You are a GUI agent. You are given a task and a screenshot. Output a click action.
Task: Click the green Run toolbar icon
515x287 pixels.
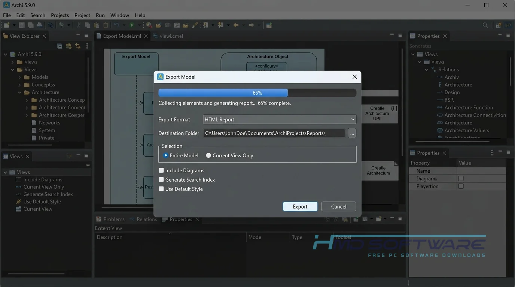(x=132, y=25)
